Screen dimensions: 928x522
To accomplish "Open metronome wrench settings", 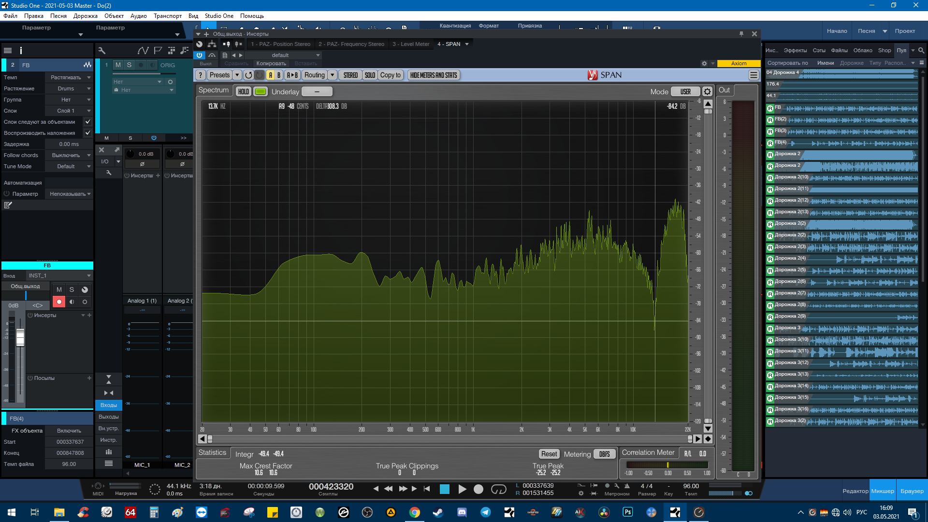I will click(617, 486).
